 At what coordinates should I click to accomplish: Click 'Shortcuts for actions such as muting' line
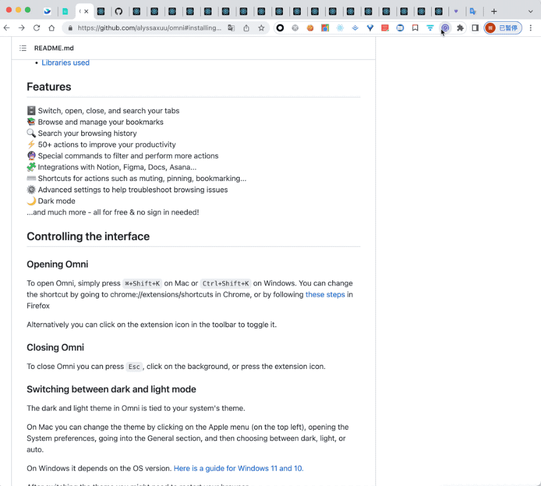tap(142, 178)
